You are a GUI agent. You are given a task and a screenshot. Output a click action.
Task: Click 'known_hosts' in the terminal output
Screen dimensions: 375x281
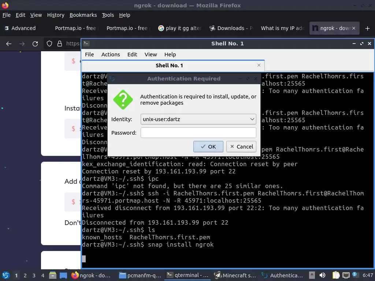click(102, 237)
